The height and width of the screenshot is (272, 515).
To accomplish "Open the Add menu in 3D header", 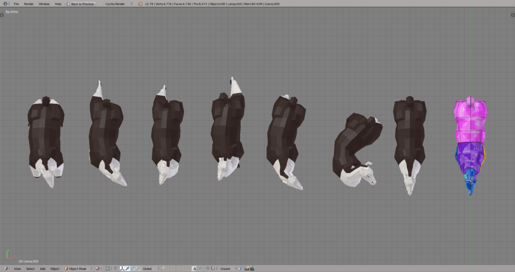I will (x=42, y=268).
